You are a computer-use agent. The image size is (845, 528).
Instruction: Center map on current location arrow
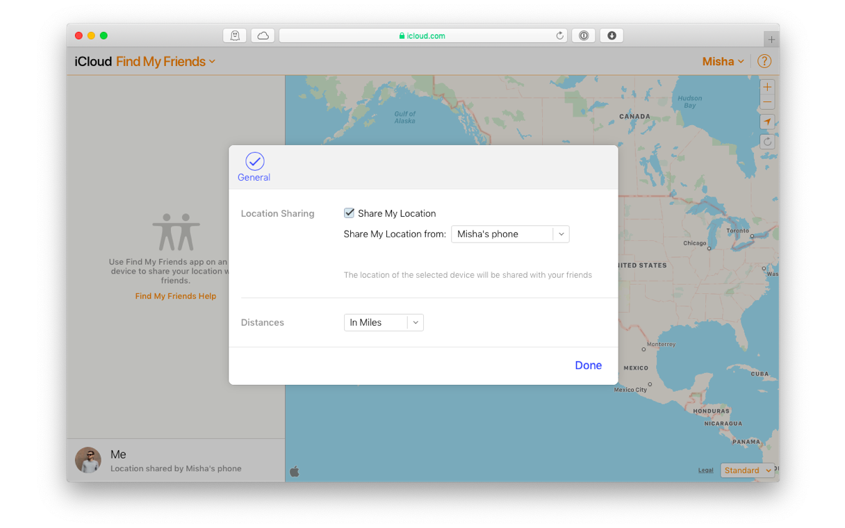[767, 122]
